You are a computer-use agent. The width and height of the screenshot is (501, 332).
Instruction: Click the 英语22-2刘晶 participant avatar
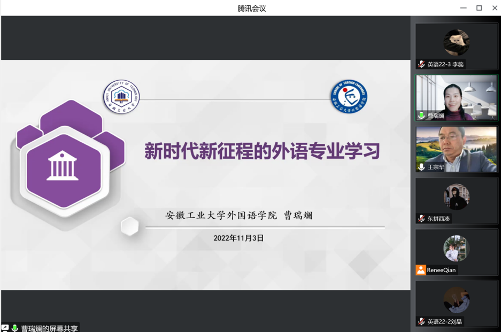pos(456,300)
